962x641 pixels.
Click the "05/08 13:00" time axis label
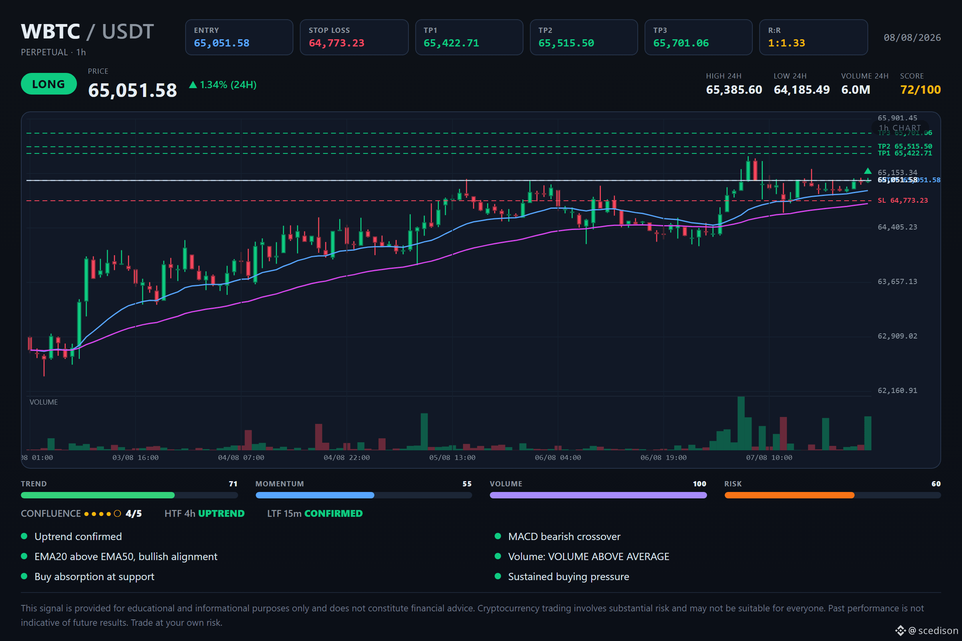[x=452, y=458]
